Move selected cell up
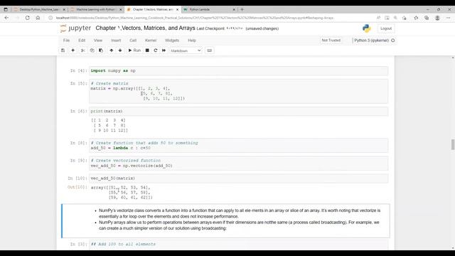455x256 pixels. click(111, 50)
